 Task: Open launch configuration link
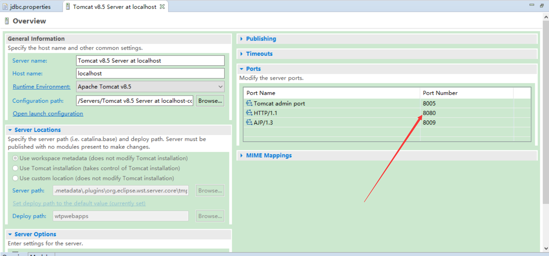click(x=48, y=113)
